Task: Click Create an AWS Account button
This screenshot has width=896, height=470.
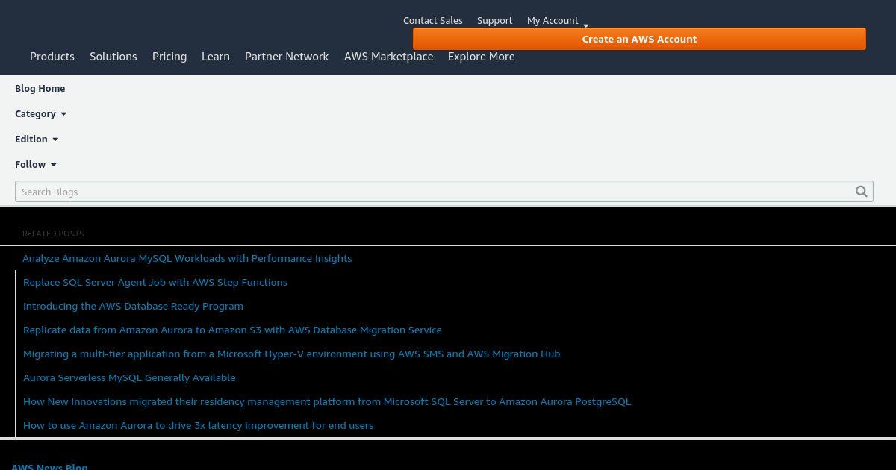Action: (x=639, y=39)
